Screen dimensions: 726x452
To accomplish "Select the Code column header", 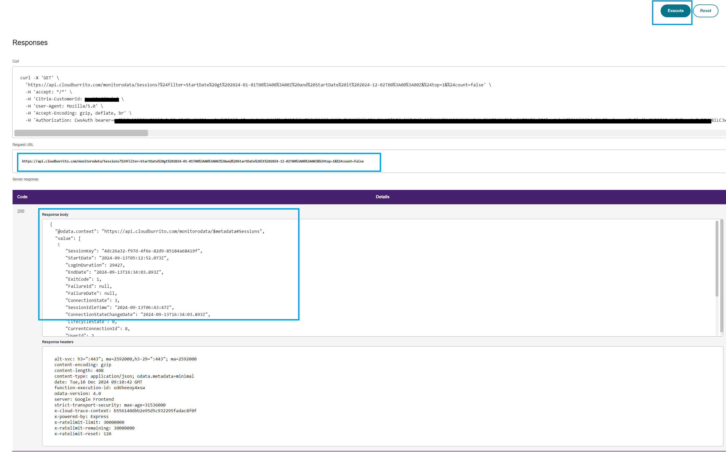I will pos(22,197).
